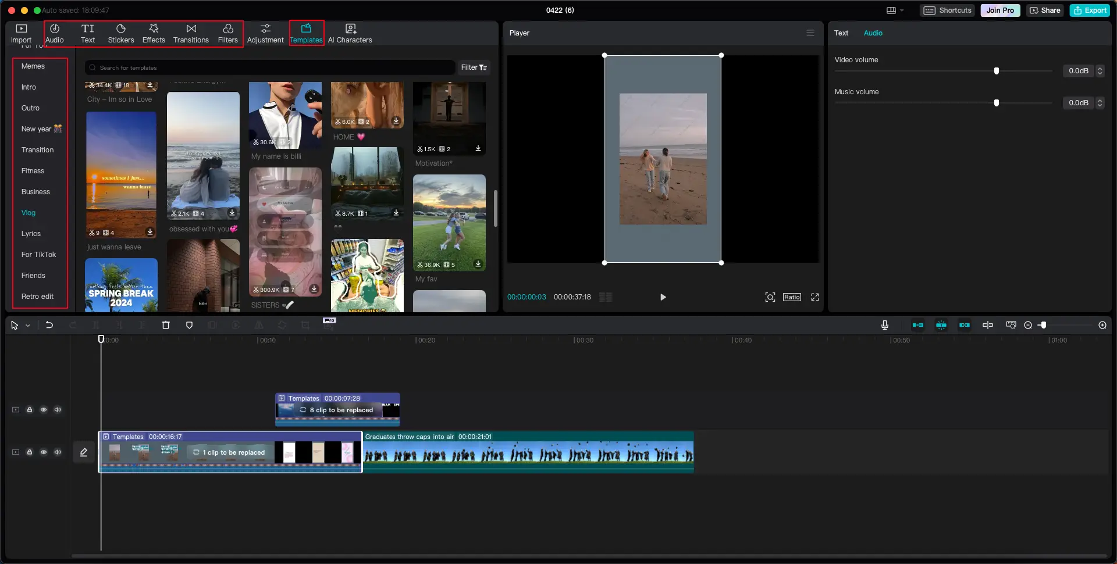The height and width of the screenshot is (564, 1117).
Task: Click the zoom out magnifier icon above timeline
Action: tap(1027, 325)
